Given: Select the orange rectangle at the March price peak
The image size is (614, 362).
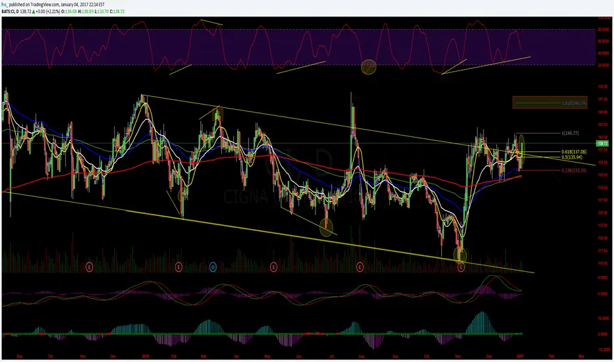Looking at the screenshot, I should pyautogui.click(x=217, y=115).
